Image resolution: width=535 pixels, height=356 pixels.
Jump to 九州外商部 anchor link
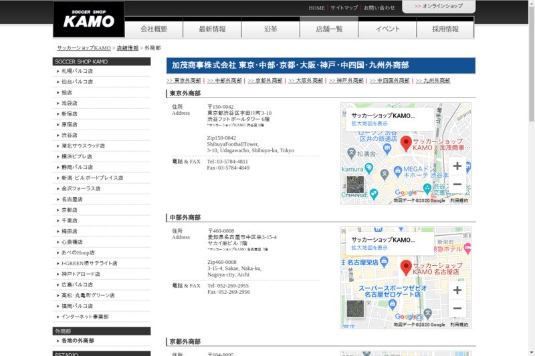coord(433,81)
